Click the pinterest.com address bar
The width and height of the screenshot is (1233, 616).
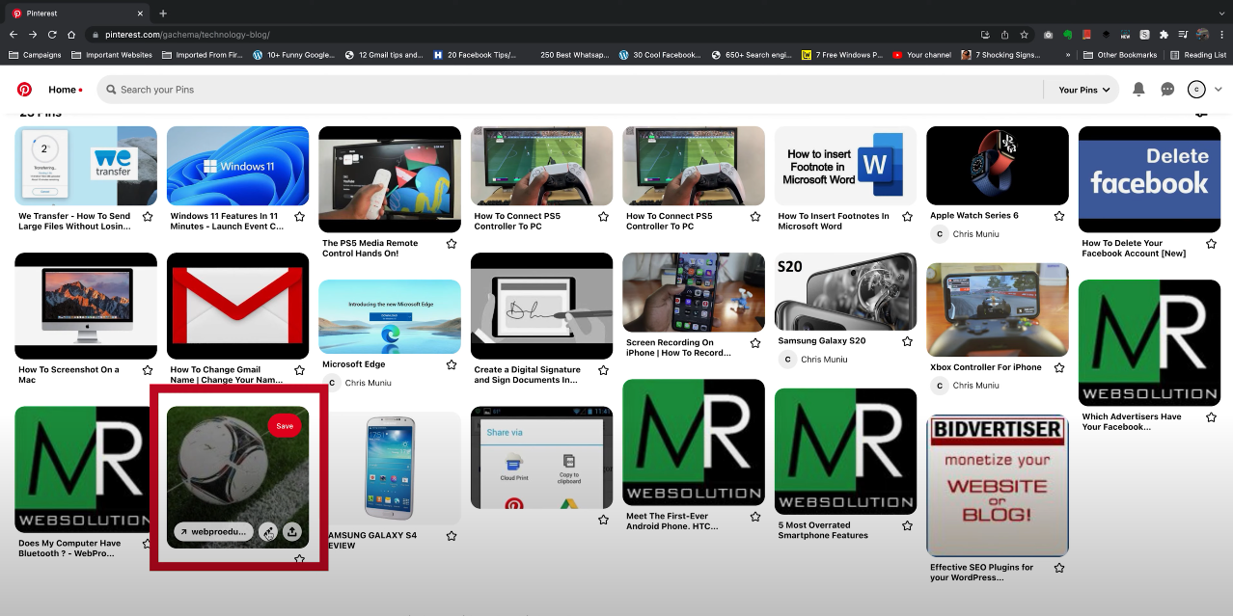(x=531, y=35)
